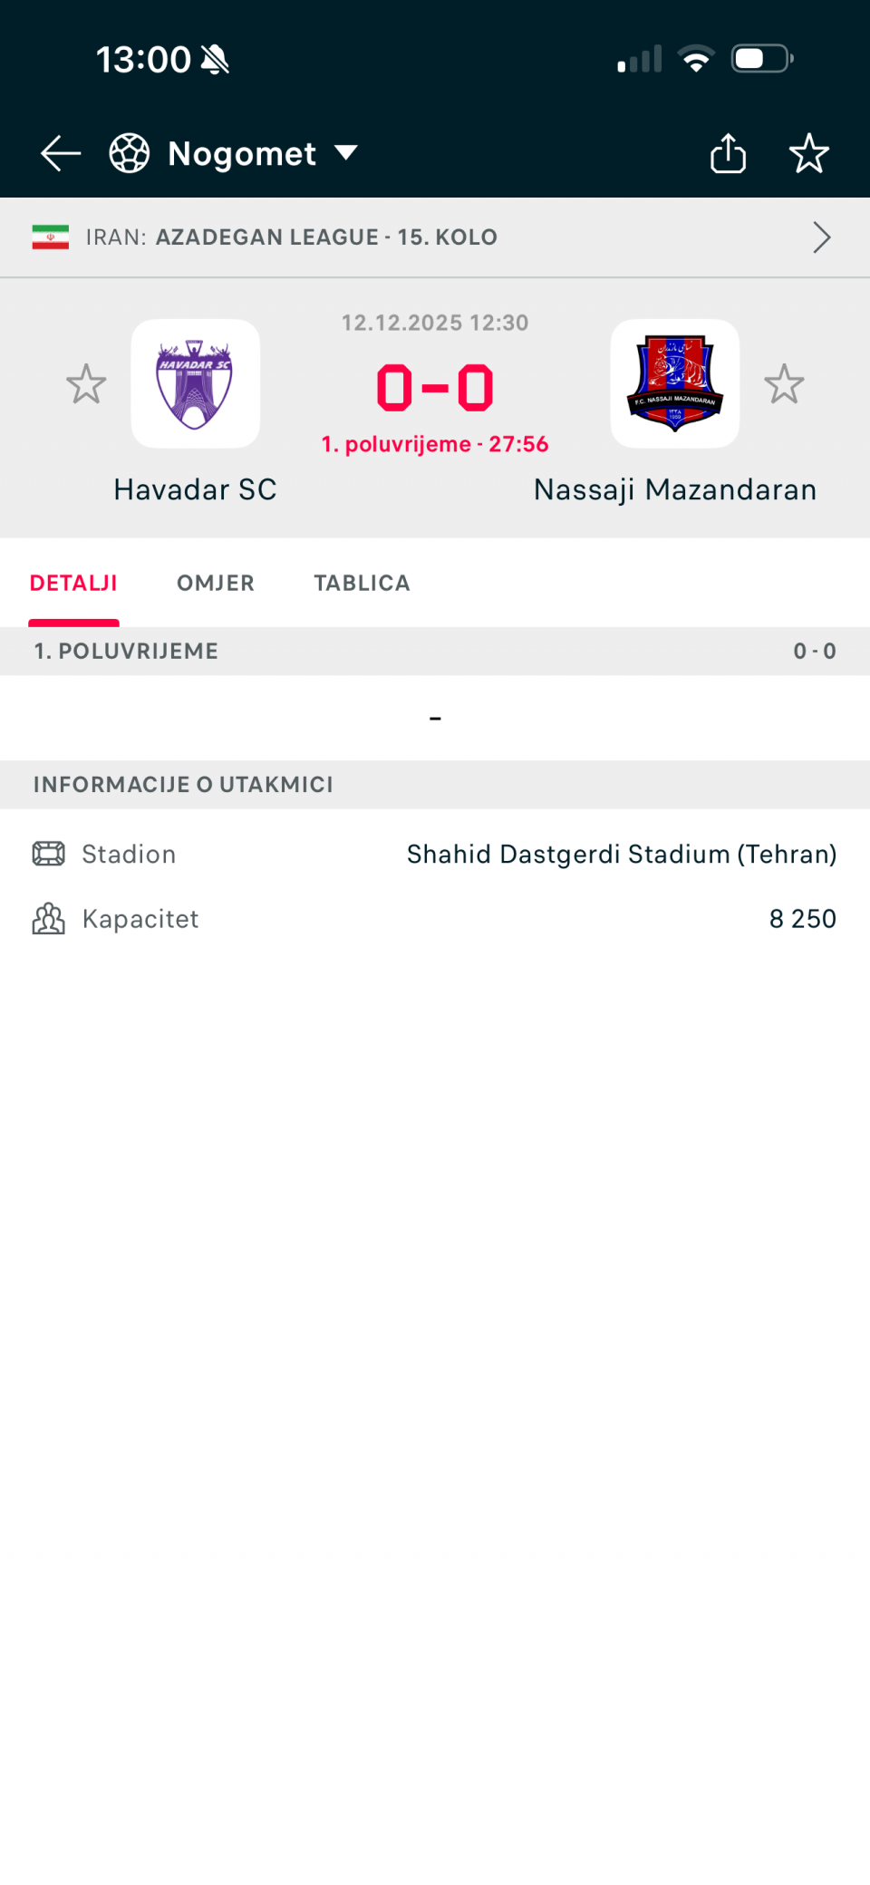The height and width of the screenshot is (1885, 870).
Task: Tap the capacity people icon
Action: 49,919
